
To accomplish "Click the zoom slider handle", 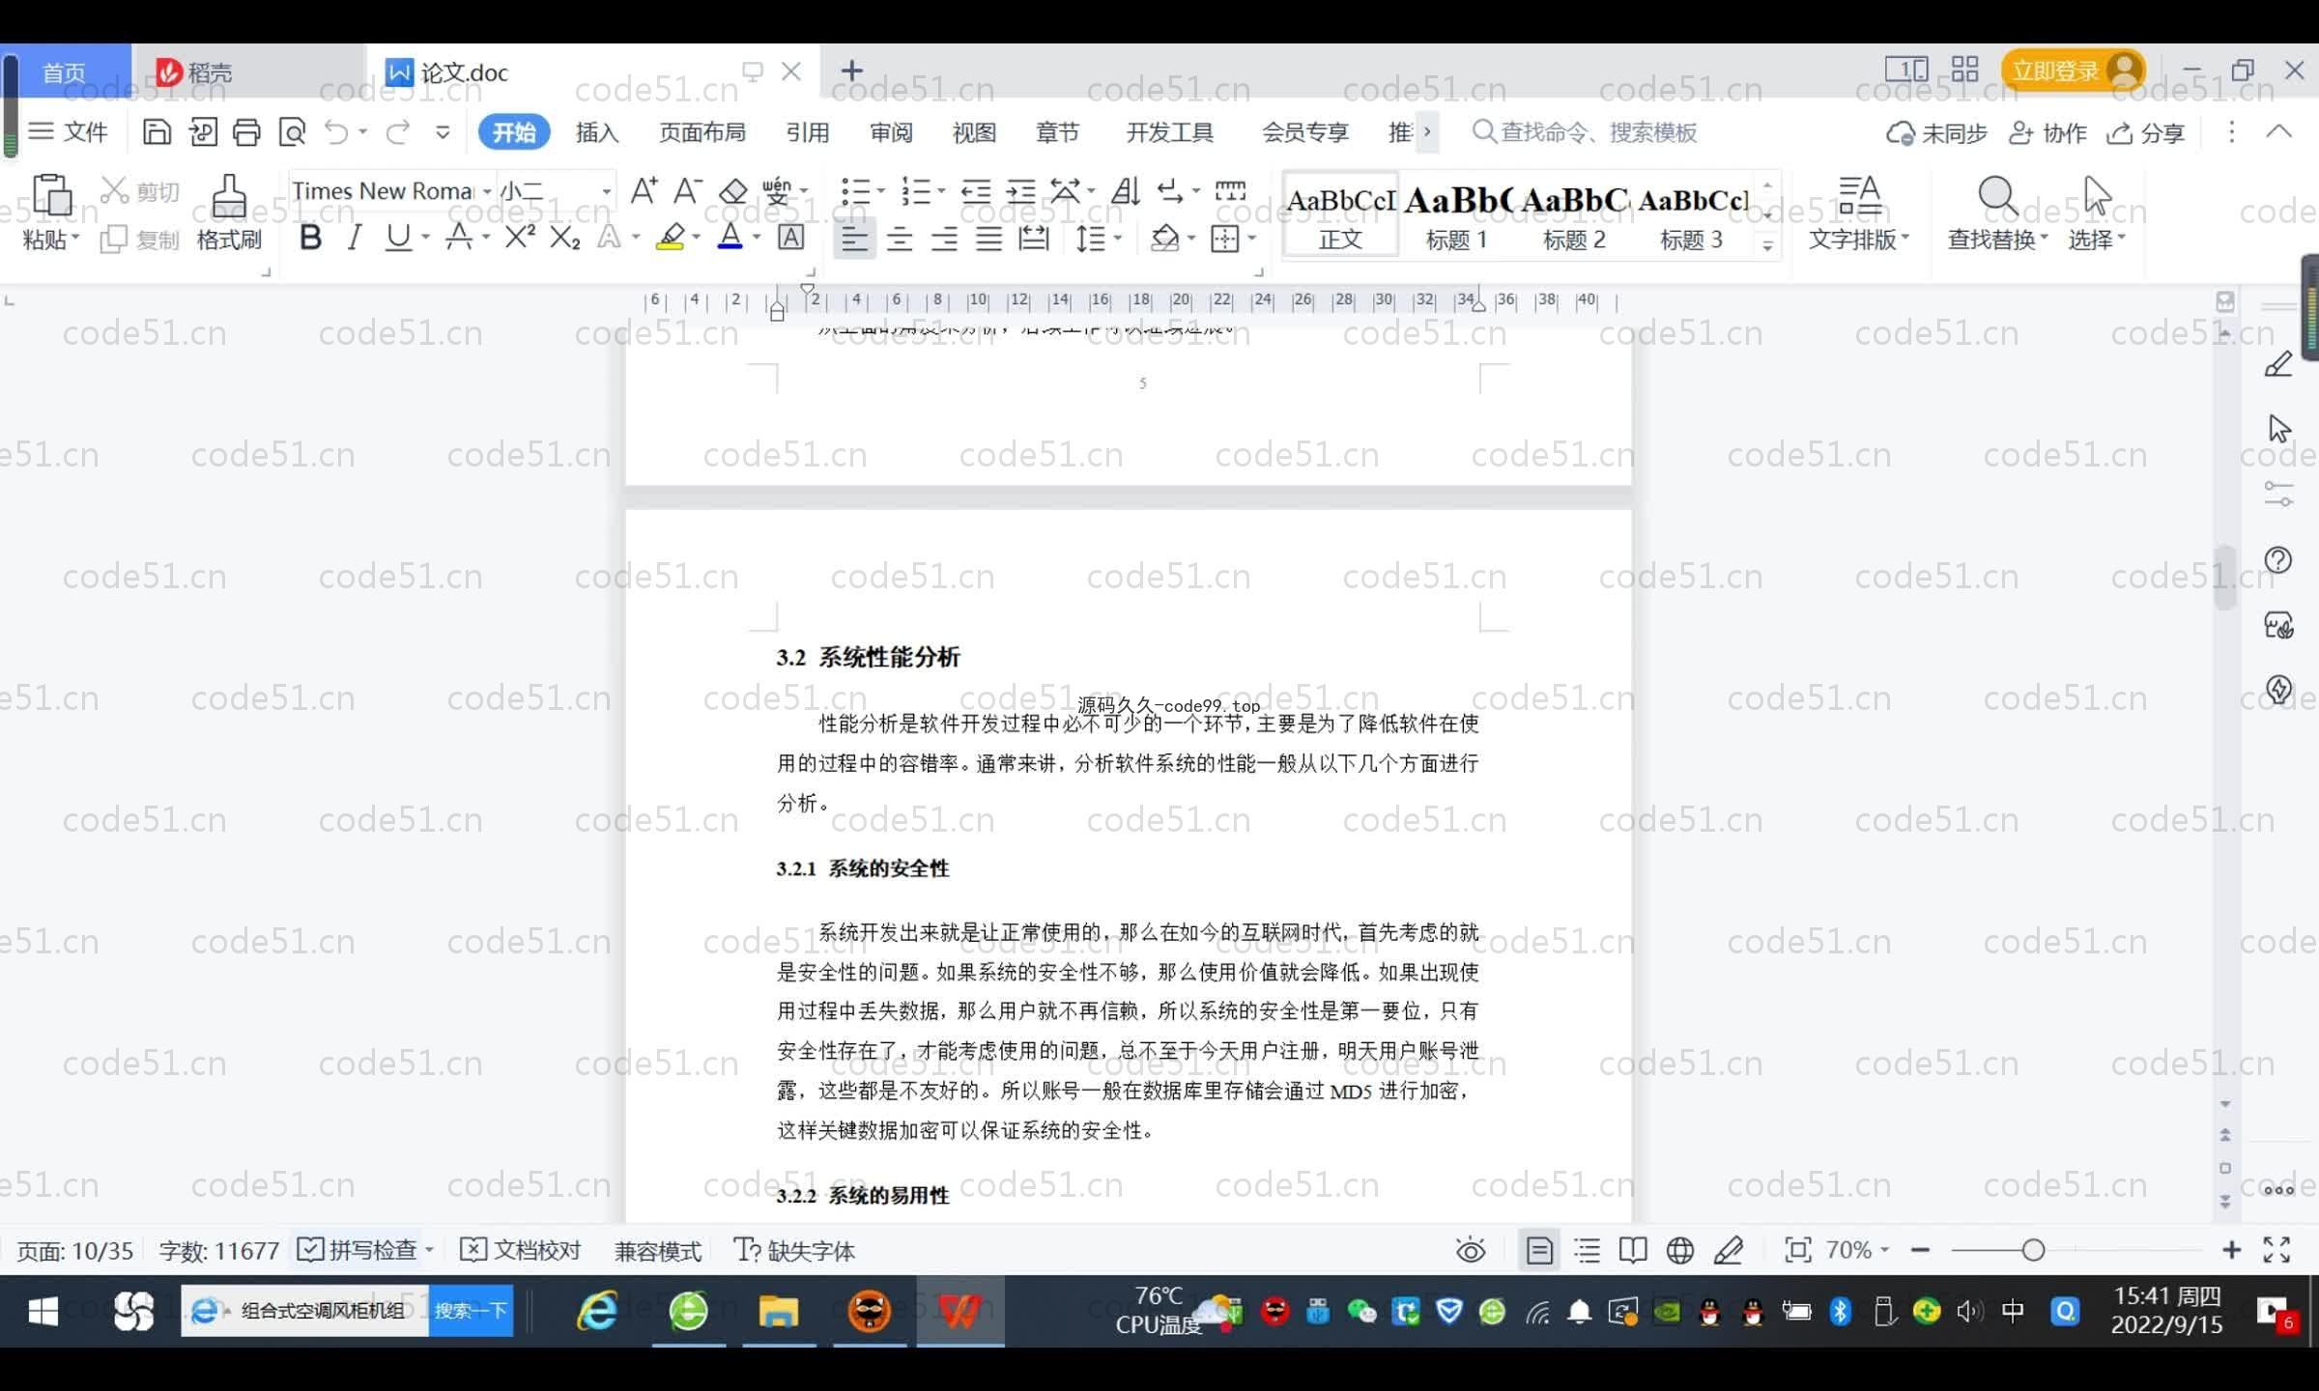I will [x=2033, y=1250].
